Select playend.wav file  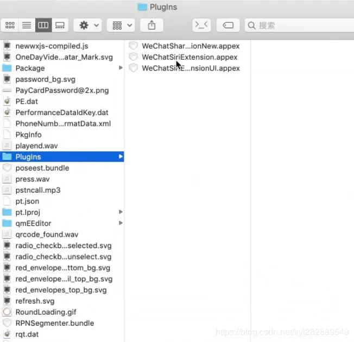coord(62,145)
